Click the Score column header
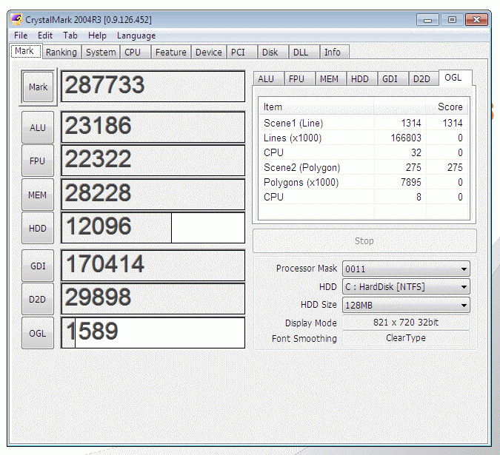The image size is (500, 455). pyautogui.click(x=447, y=107)
